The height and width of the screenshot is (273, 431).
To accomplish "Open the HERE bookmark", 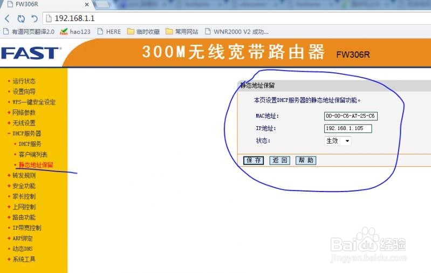I will [109, 32].
